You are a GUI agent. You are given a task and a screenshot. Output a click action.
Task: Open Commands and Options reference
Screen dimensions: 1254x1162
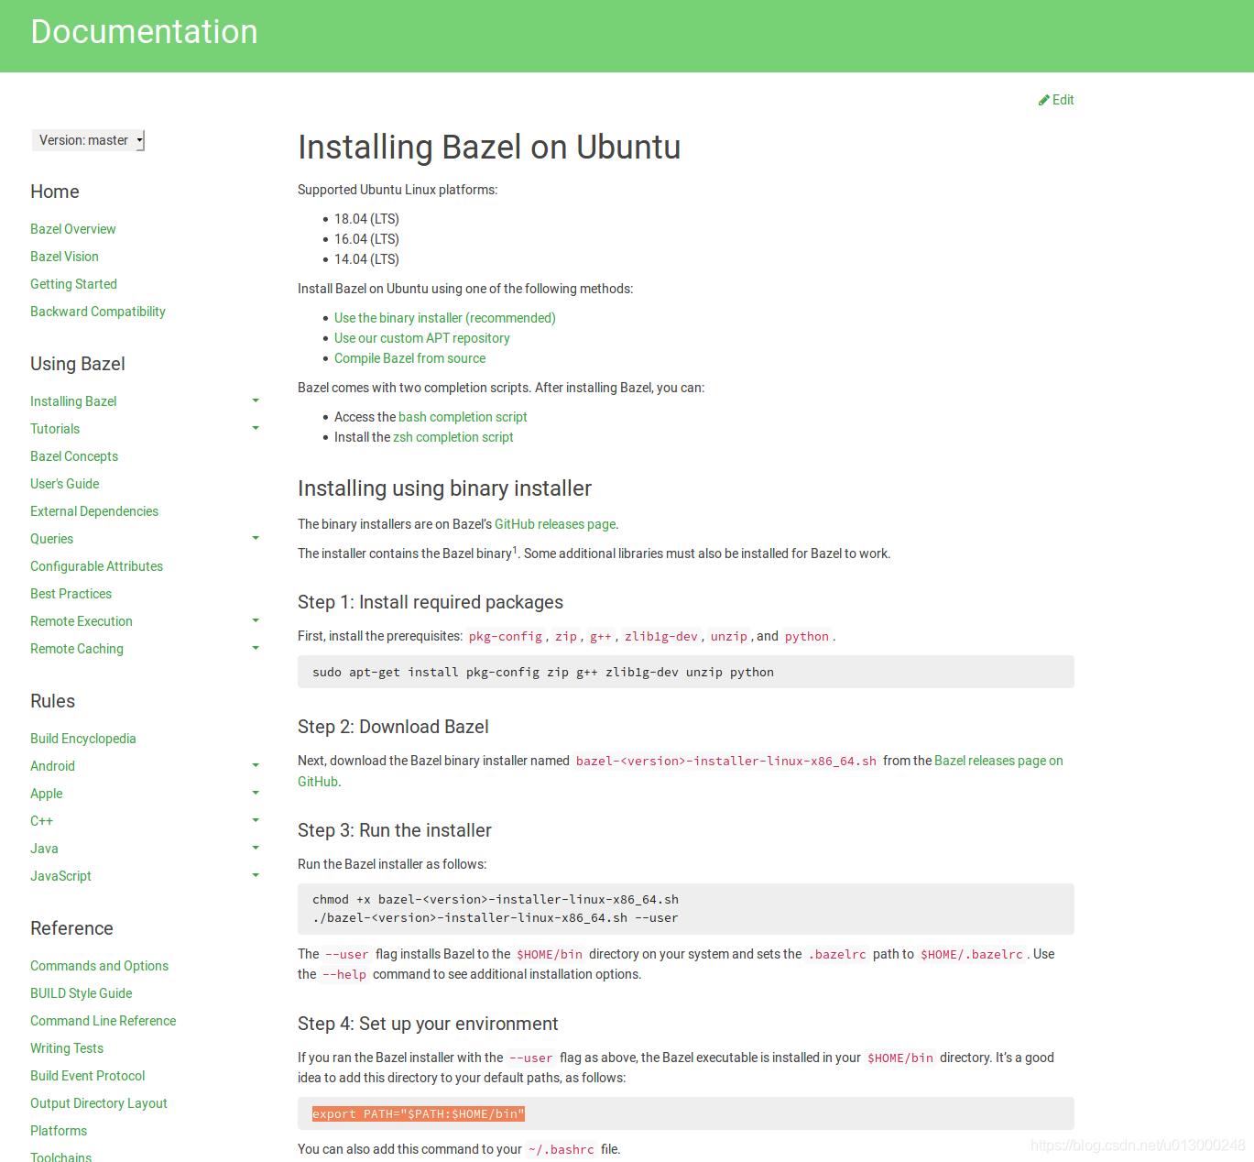tap(99, 966)
